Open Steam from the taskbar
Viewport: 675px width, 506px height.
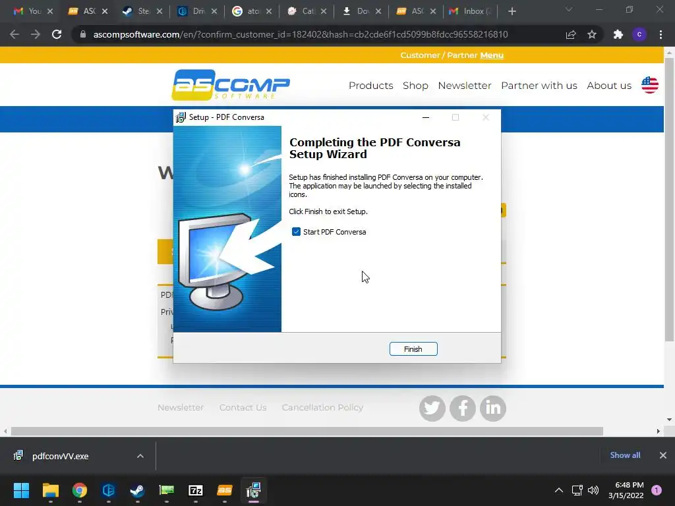click(137, 490)
